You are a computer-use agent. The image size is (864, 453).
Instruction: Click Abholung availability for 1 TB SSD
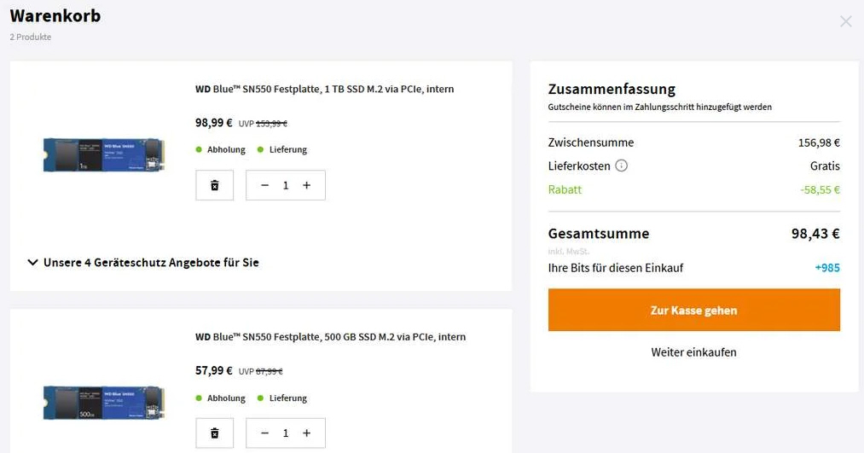225,149
